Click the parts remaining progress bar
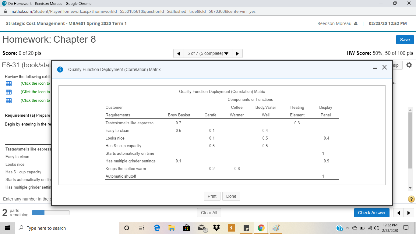The image size is (416, 234). [50, 212]
